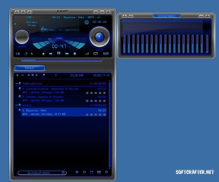Rate Сказка track with the first star
Image resolution: width=219 pixels, height=182 pixels.
click(x=87, y=101)
